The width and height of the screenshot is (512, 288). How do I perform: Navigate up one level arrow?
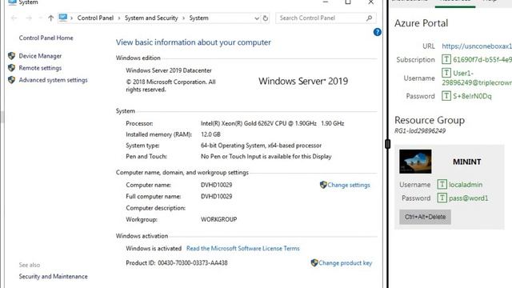[x=50, y=18]
